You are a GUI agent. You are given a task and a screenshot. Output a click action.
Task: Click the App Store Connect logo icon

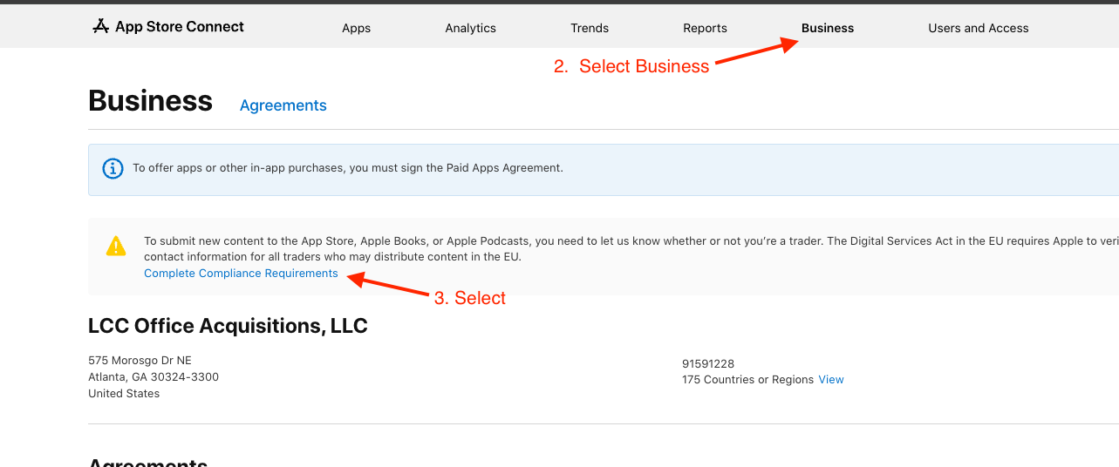pos(100,26)
